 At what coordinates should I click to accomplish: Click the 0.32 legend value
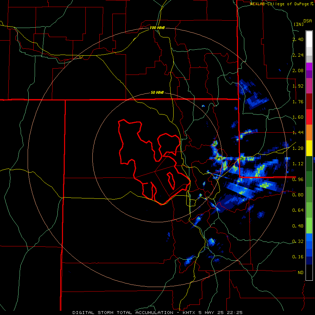click(298, 241)
